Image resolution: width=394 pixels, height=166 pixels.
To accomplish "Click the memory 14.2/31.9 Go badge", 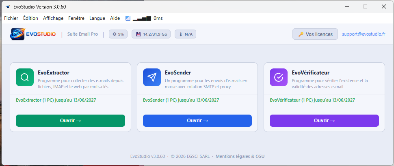I will coord(151,34).
